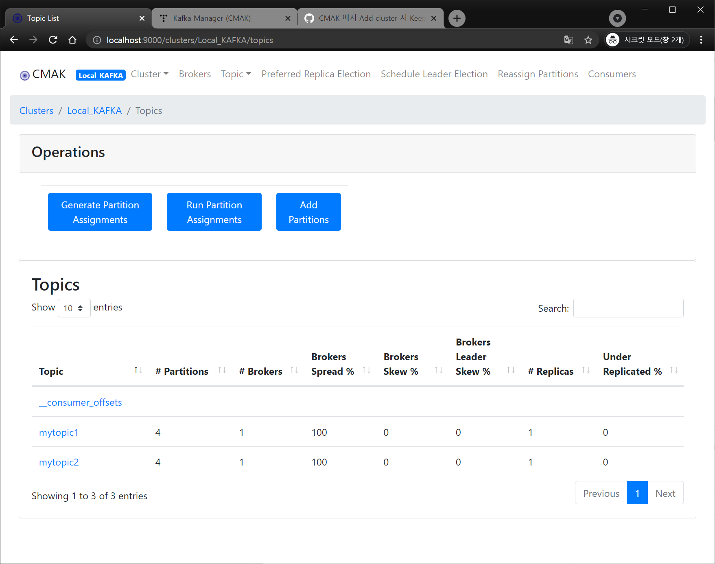Click the Local_KAFKA cluster badge
The width and height of the screenshot is (715, 564).
click(101, 75)
